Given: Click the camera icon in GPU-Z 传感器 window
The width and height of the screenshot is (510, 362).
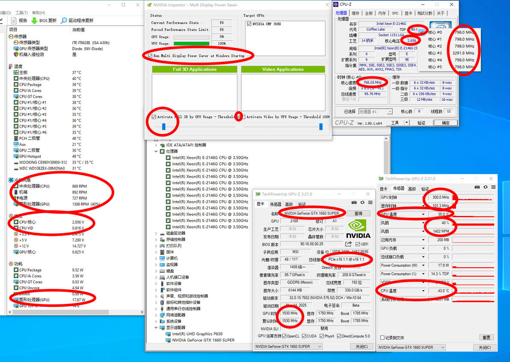Looking at the screenshot, I should tap(477, 187).
